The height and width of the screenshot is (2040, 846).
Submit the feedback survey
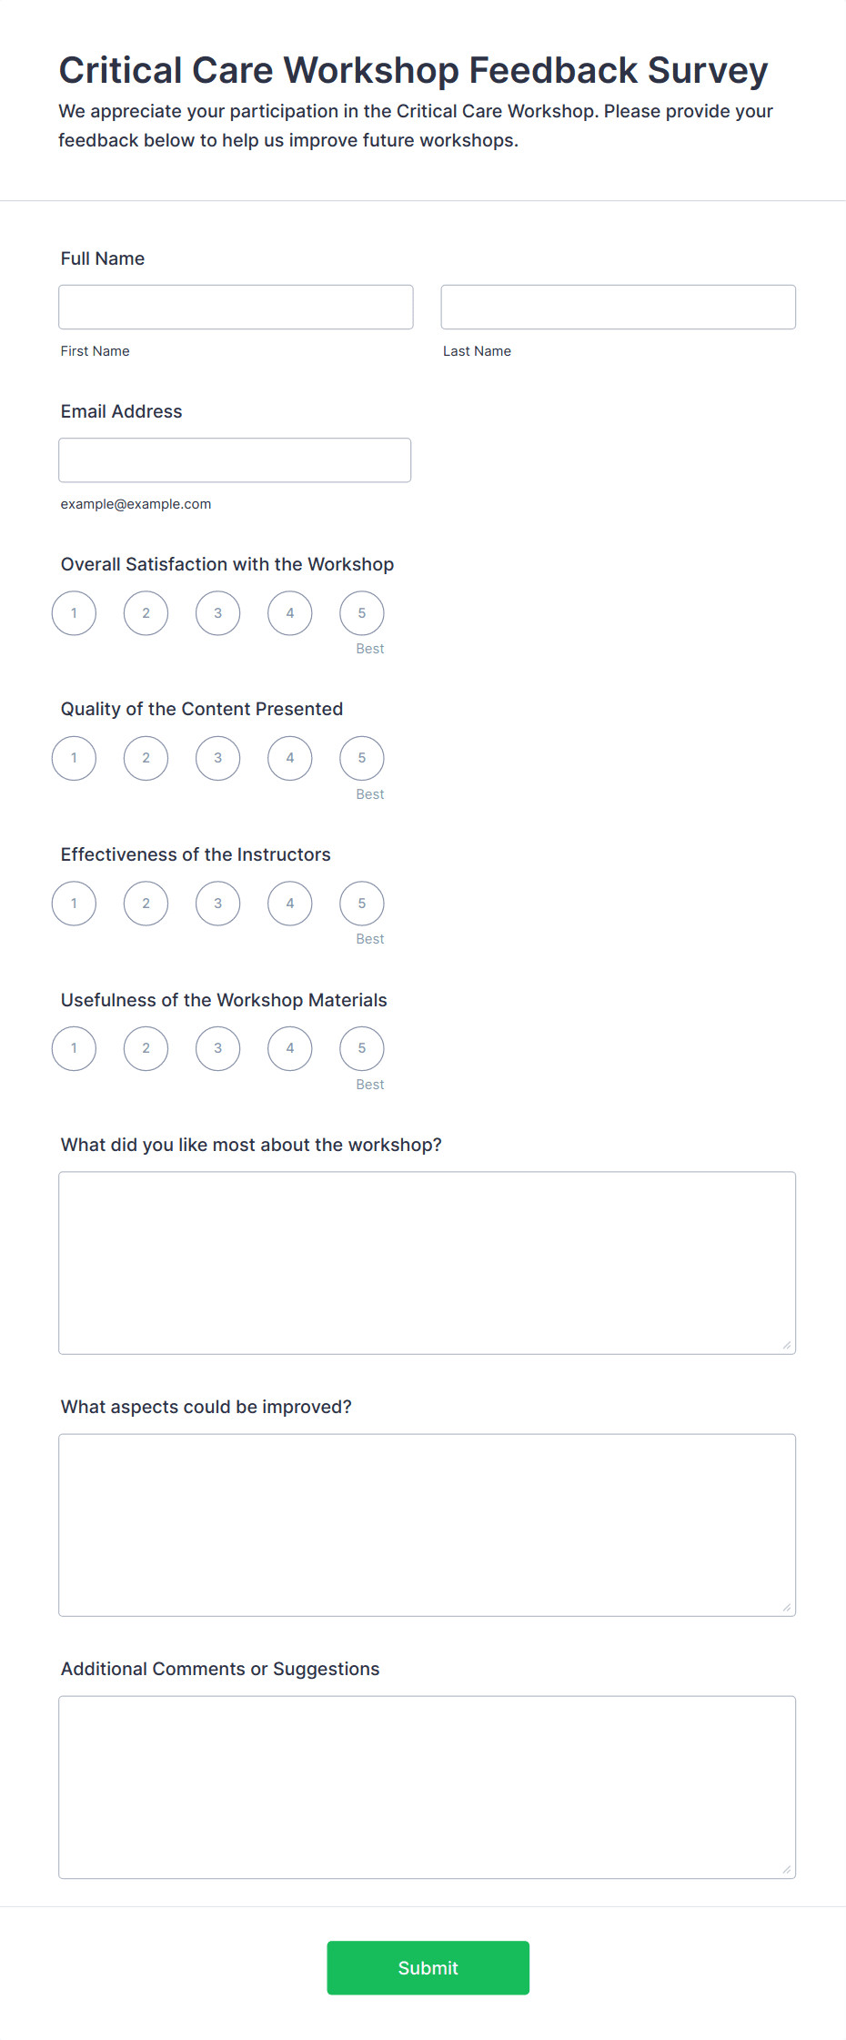click(x=428, y=1968)
